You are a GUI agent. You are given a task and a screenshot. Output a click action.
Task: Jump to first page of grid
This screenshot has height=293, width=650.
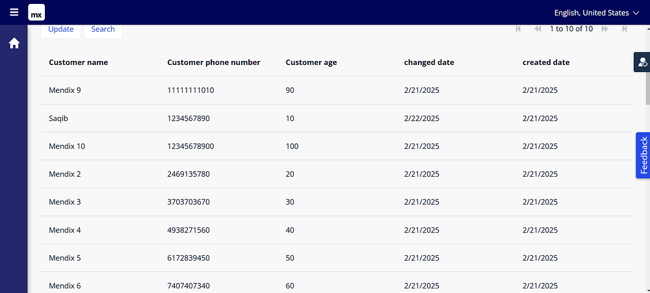coord(518,29)
